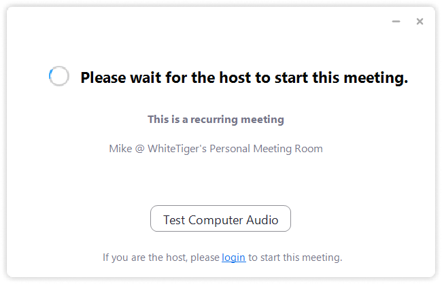Click the word 'Mike' in the room name

point(120,148)
